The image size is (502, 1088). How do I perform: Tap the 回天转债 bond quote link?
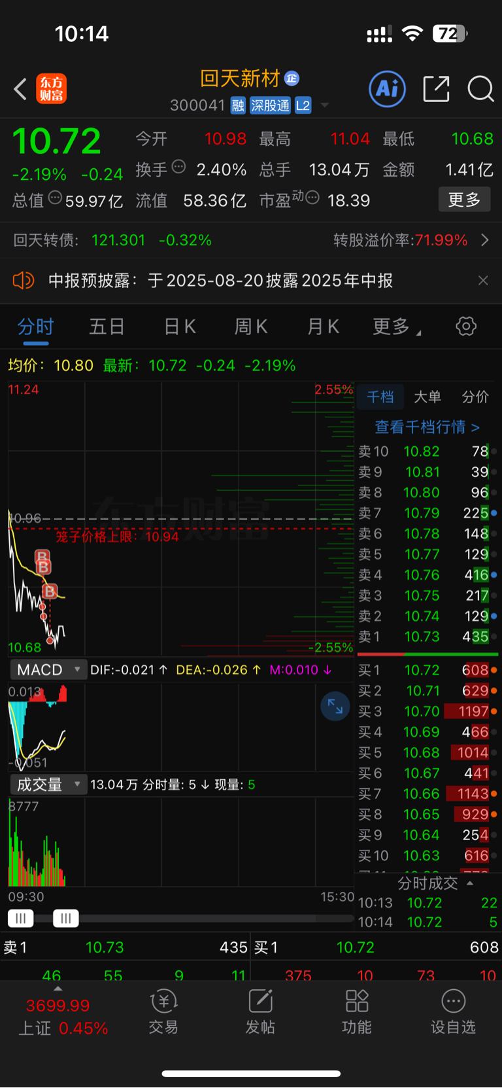[x=112, y=240]
